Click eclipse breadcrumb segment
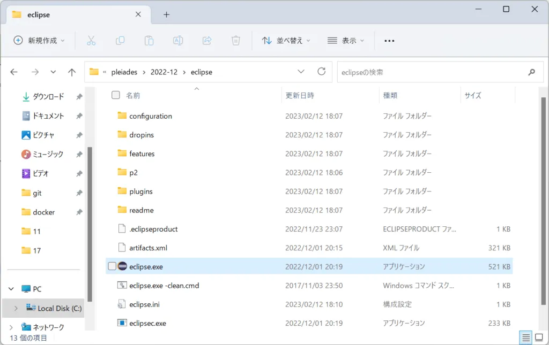 [x=202, y=72]
